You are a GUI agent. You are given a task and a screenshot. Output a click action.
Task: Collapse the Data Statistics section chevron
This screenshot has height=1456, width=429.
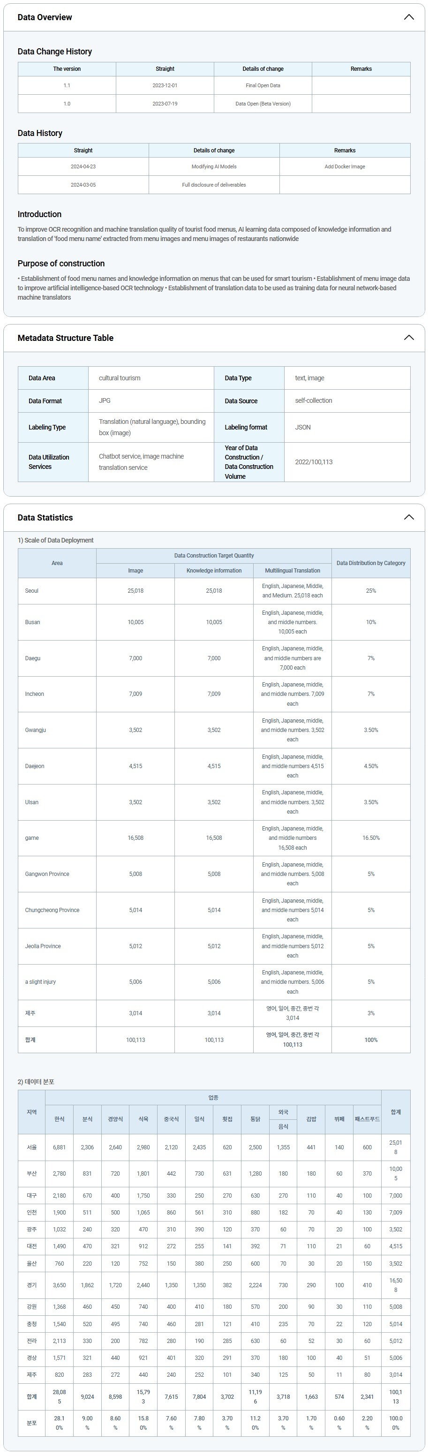(409, 517)
